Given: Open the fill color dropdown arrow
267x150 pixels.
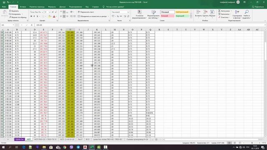Looking at the screenshot, I should tap(51, 16).
